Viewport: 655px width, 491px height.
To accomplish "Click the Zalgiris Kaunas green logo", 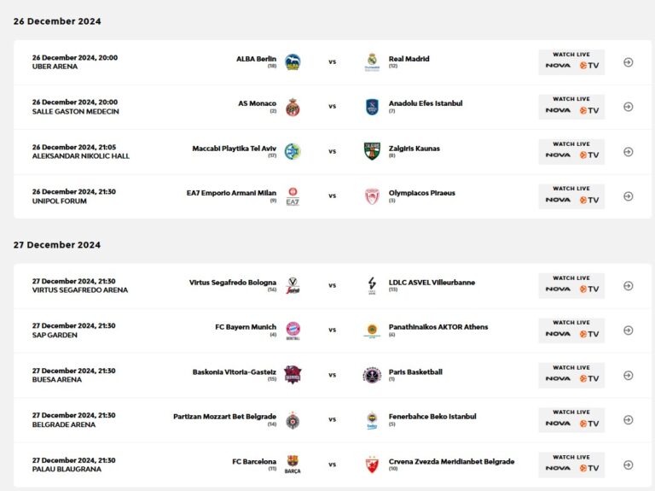I will [371, 151].
